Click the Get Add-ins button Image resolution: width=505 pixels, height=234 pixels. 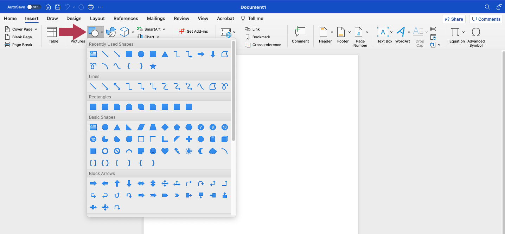194,31
